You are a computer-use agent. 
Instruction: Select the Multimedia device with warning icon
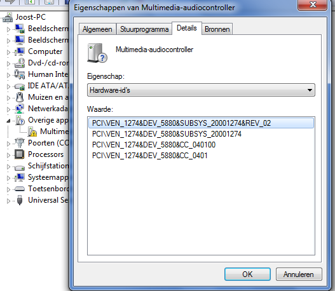tap(32, 132)
